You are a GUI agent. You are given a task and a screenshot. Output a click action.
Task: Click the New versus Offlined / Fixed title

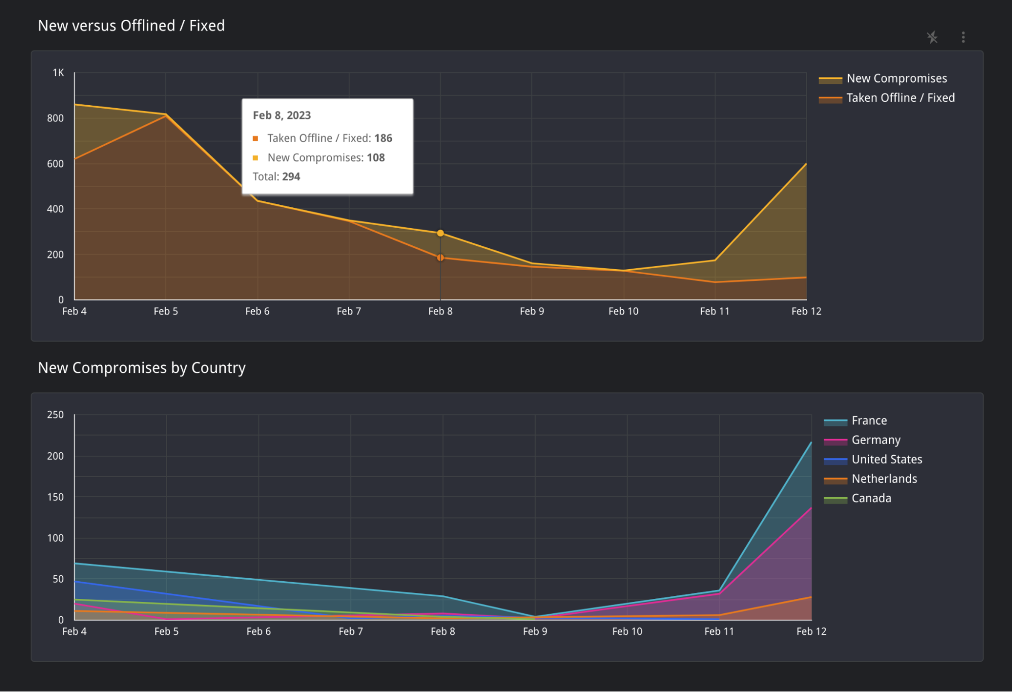131,26
